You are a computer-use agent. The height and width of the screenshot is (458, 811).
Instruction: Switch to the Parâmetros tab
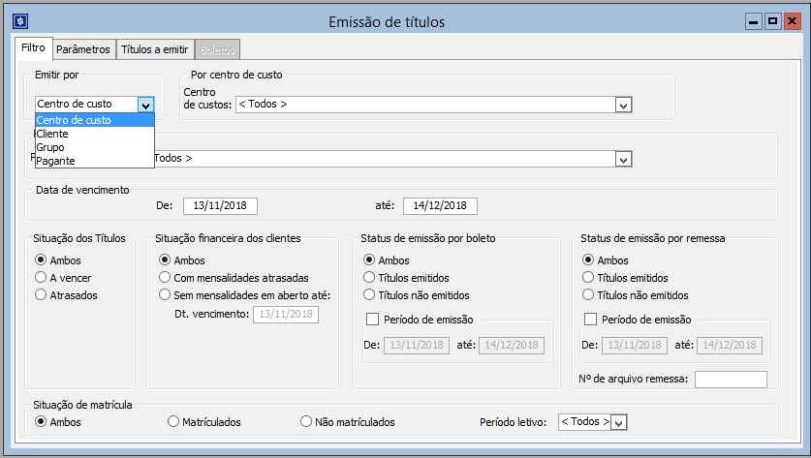coord(82,49)
